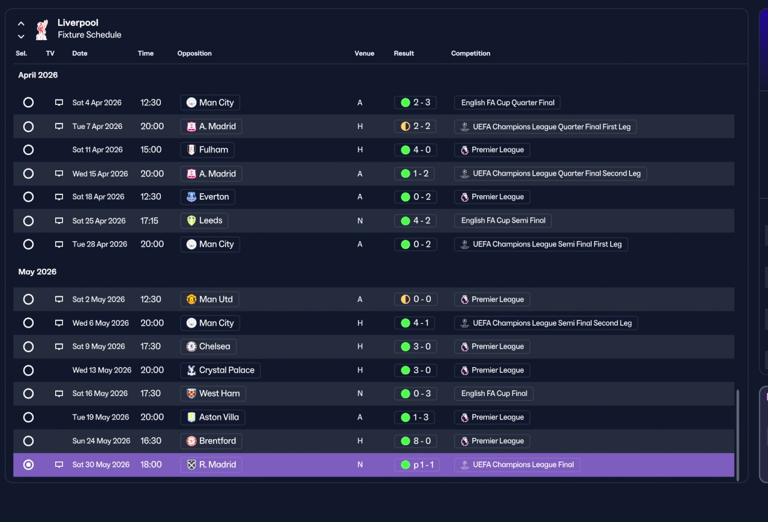Click TV icon for Sat 18 Apr fixture

59,197
